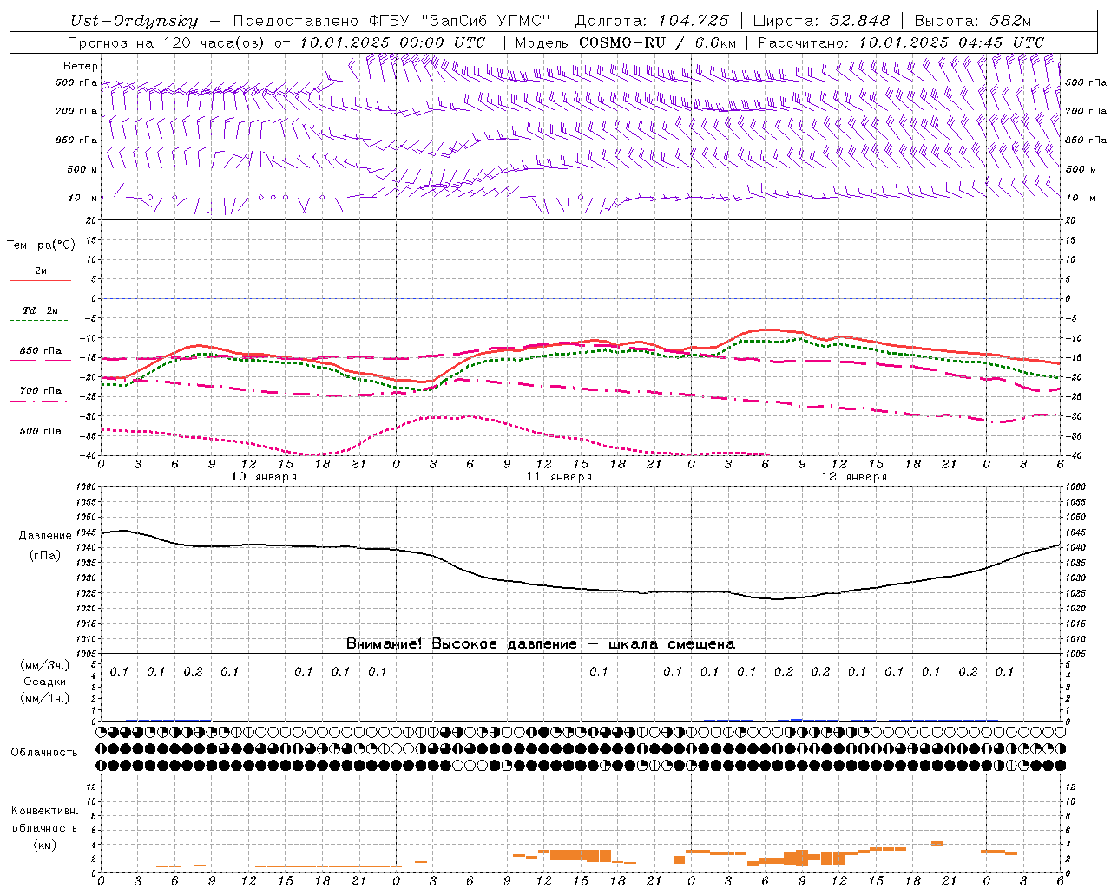This screenshot has height=888, width=1111.
Task: Click the Осадки precipitation label
Action: point(45,682)
